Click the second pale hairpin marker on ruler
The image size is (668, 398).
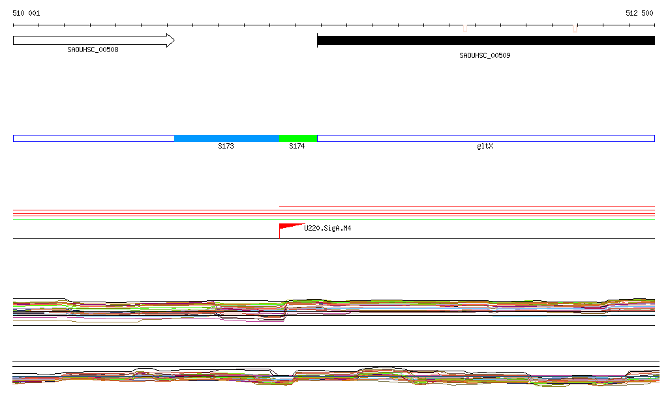click(575, 28)
